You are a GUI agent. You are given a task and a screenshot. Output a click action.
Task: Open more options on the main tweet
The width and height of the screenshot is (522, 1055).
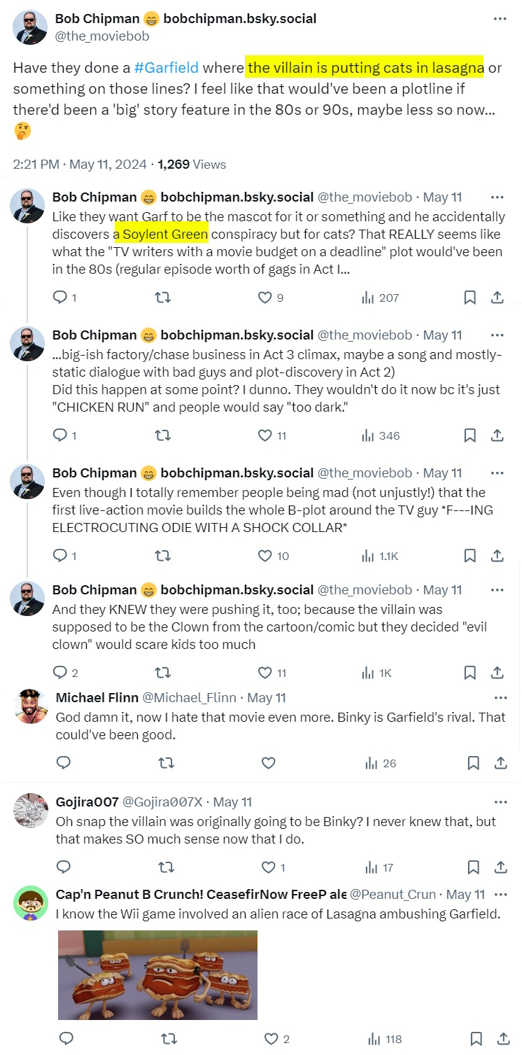[500, 19]
